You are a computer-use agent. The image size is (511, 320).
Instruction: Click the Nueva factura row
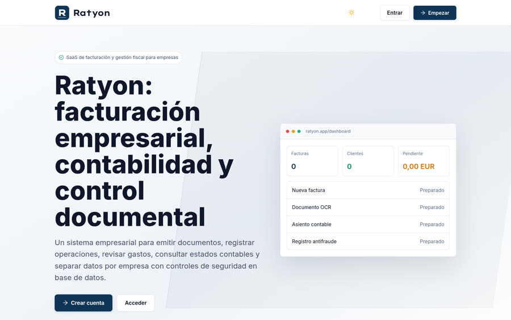click(x=368, y=190)
